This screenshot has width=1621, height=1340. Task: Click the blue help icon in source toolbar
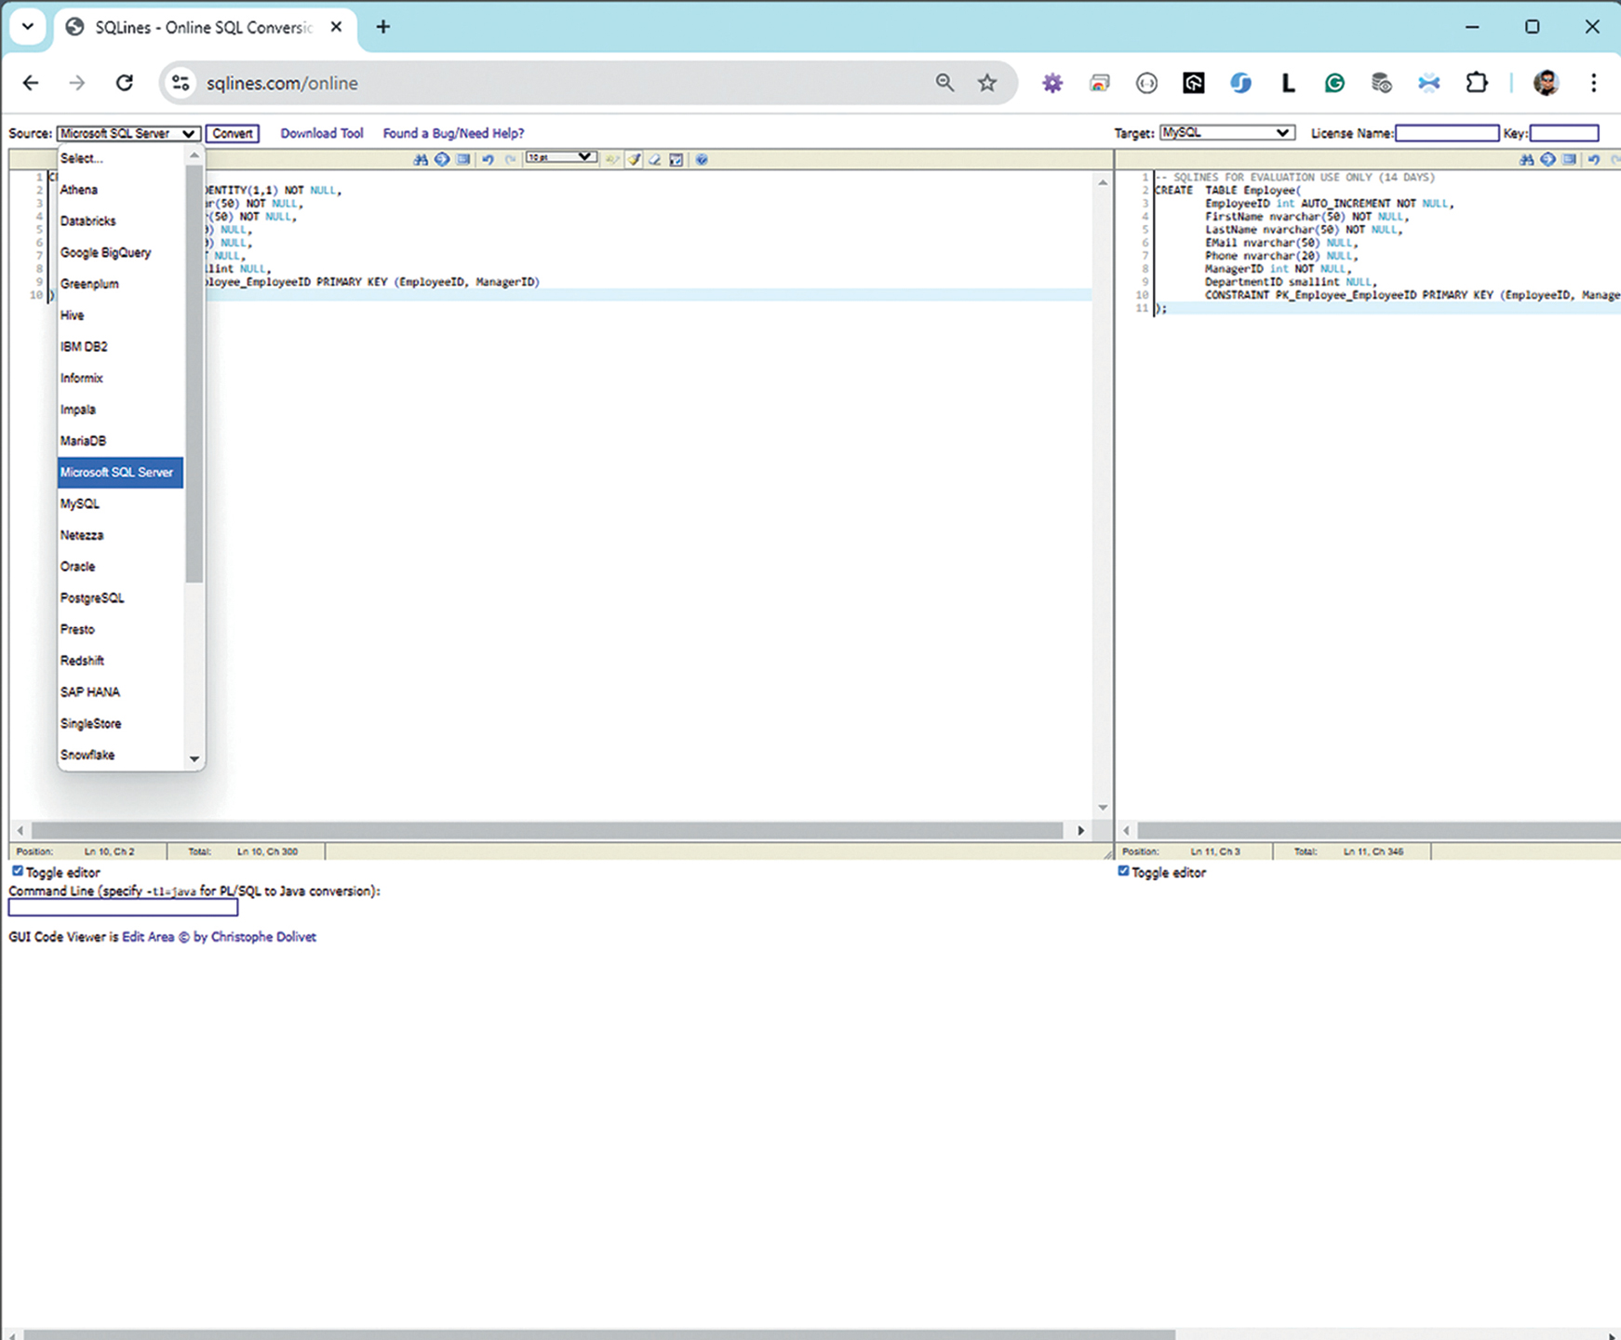702,159
